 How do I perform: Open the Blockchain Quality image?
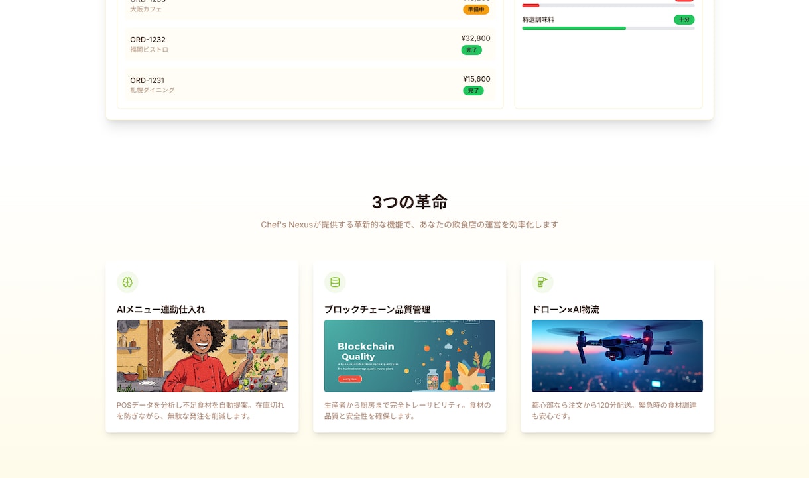tap(410, 356)
